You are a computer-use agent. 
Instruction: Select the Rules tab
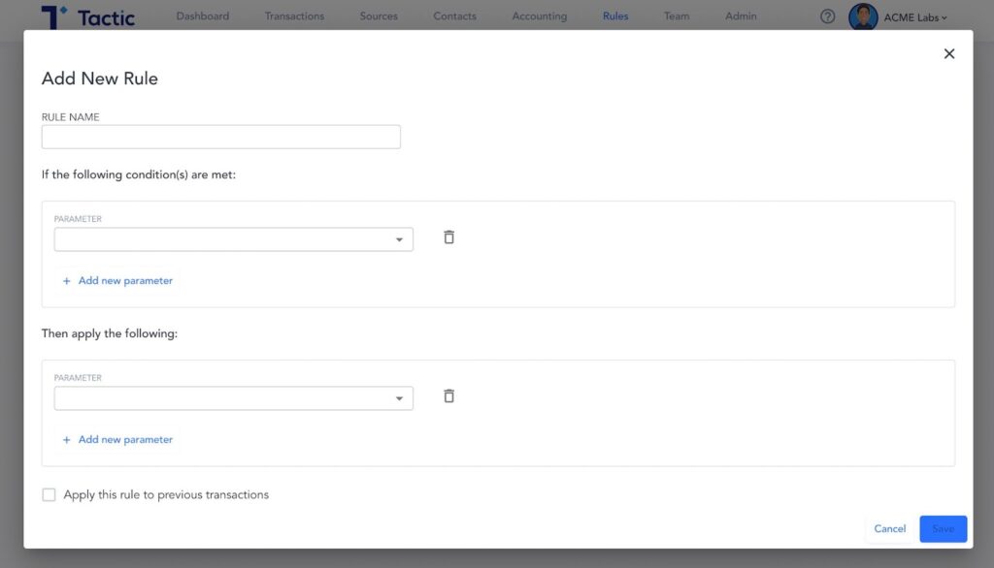[614, 16]
